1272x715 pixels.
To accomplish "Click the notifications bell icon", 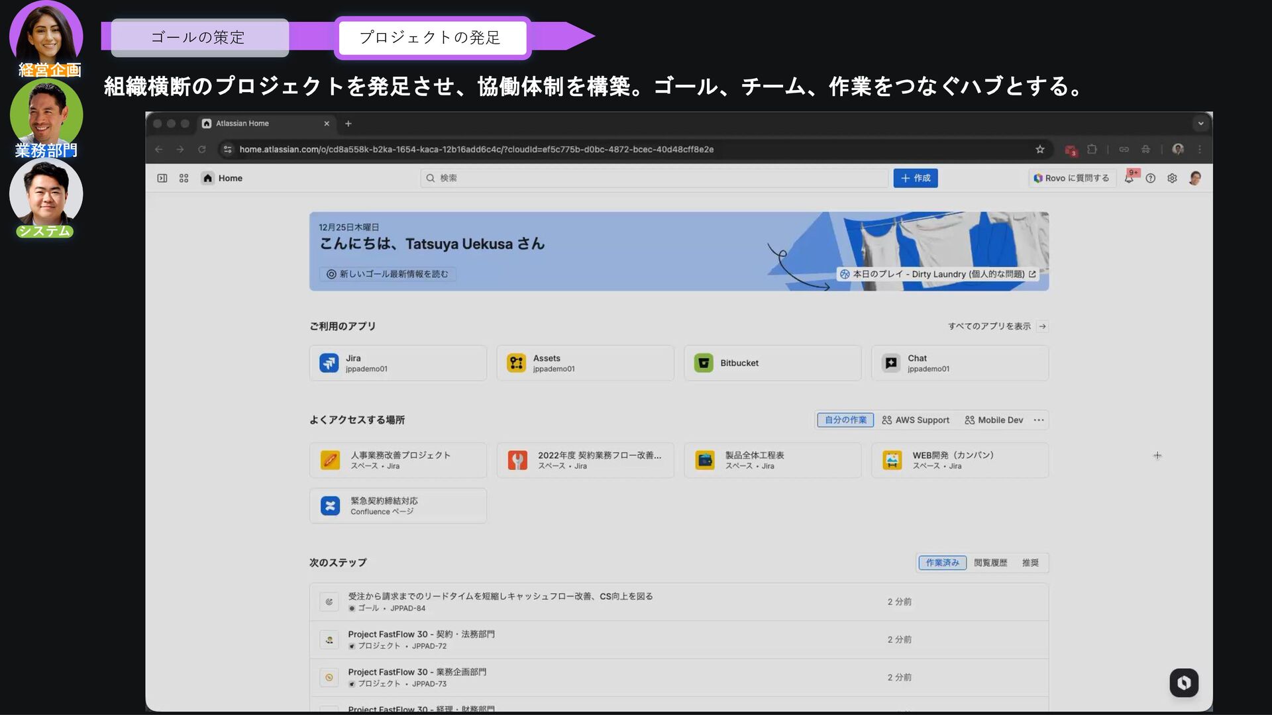I will pos(1129,178).
